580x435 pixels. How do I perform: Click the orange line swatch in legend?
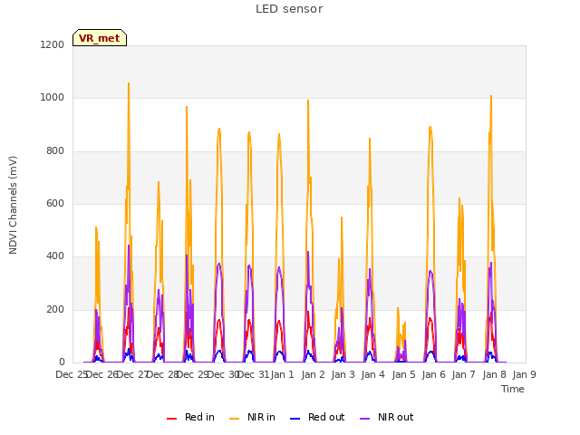pyautogui.click(x=234, y=419)
